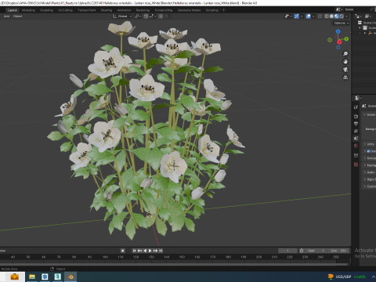Click frame 100 on the timeline ruler
Viewport: 376px width, 282px height.
point(105,257)
